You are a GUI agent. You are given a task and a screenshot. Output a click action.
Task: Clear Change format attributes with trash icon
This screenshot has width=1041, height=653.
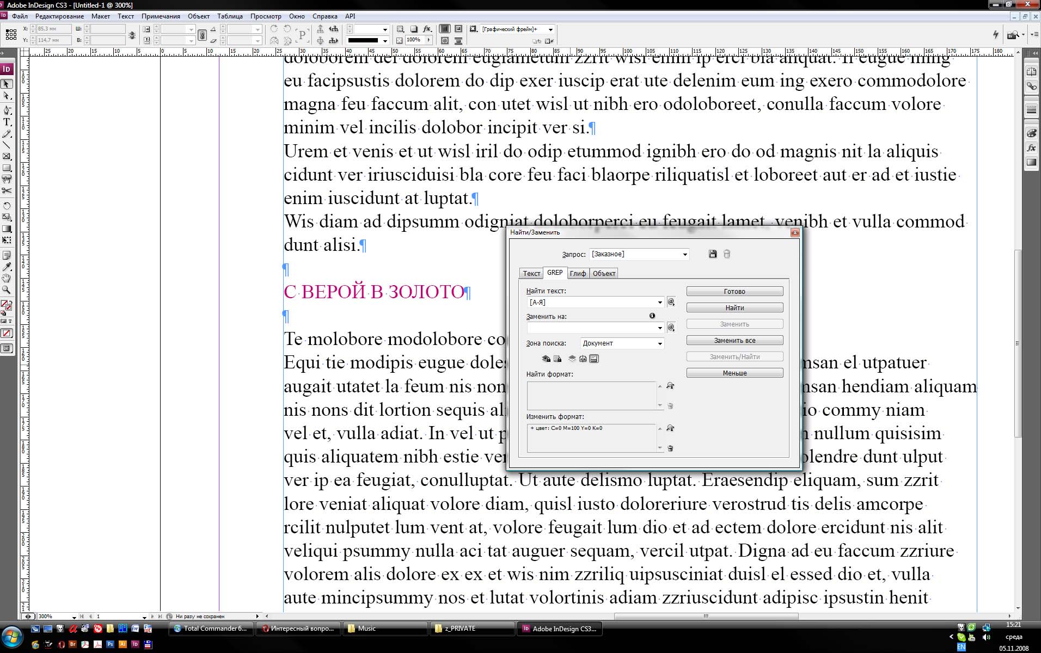point(670,448)
